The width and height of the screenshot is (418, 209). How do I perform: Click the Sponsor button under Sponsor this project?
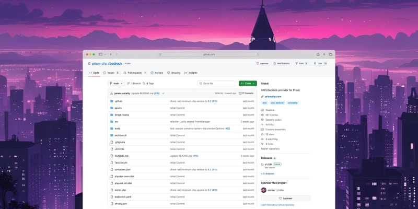pos(285,199)
